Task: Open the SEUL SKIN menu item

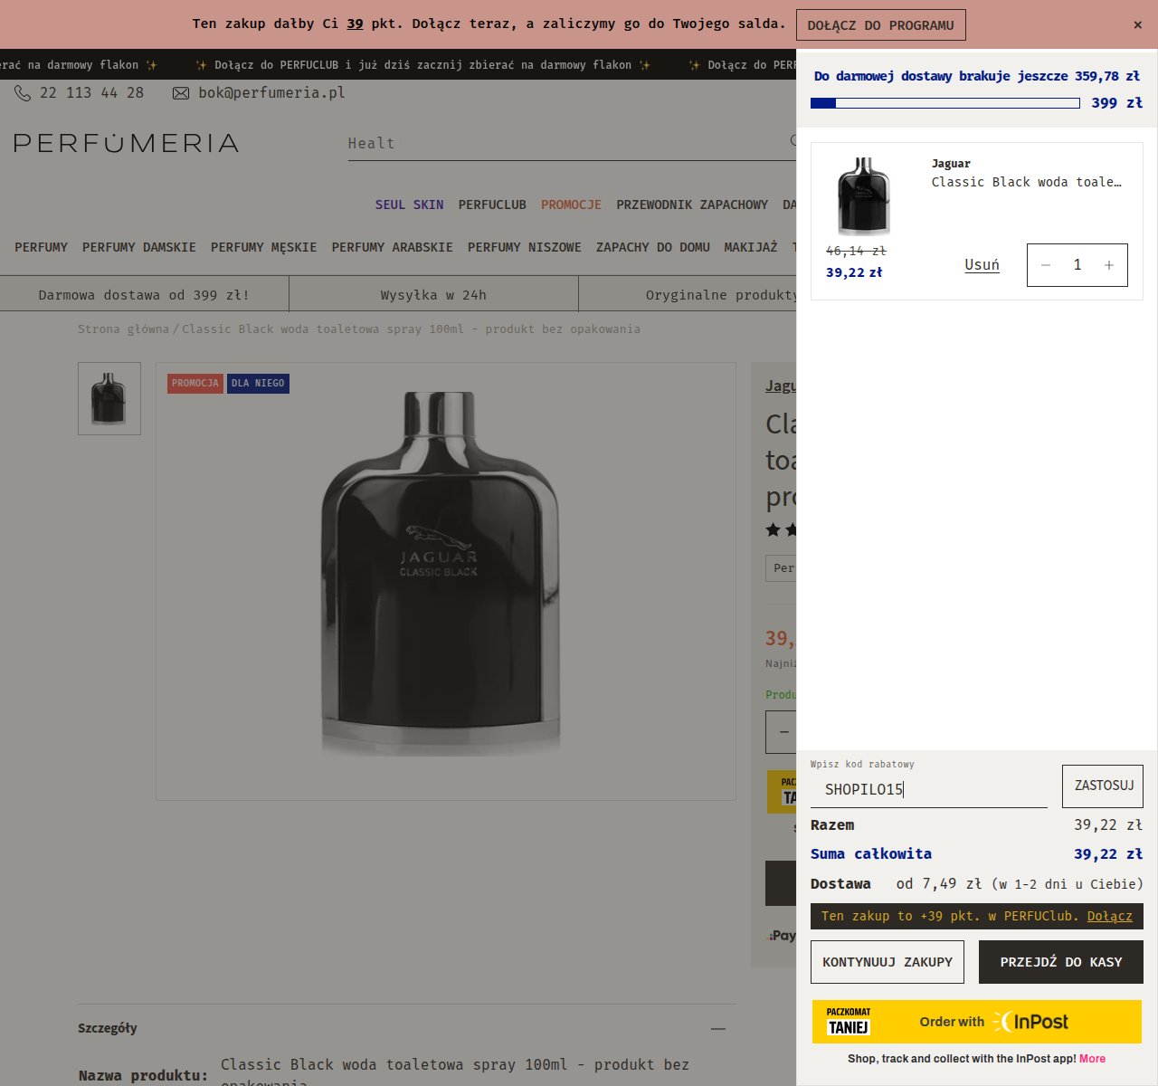Action: click(410, 205)
